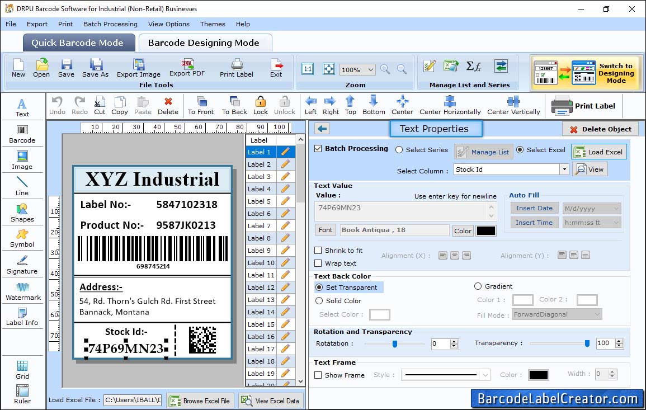
Task: Open the Batch Processing menu
Action: pyautogui.click(x=110, y=24)
